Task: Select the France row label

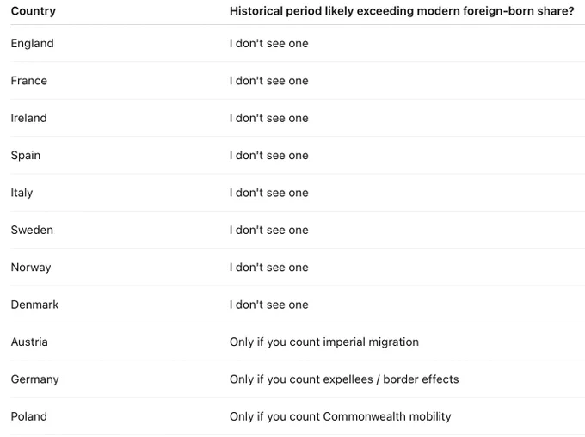Action: [28, 81]
